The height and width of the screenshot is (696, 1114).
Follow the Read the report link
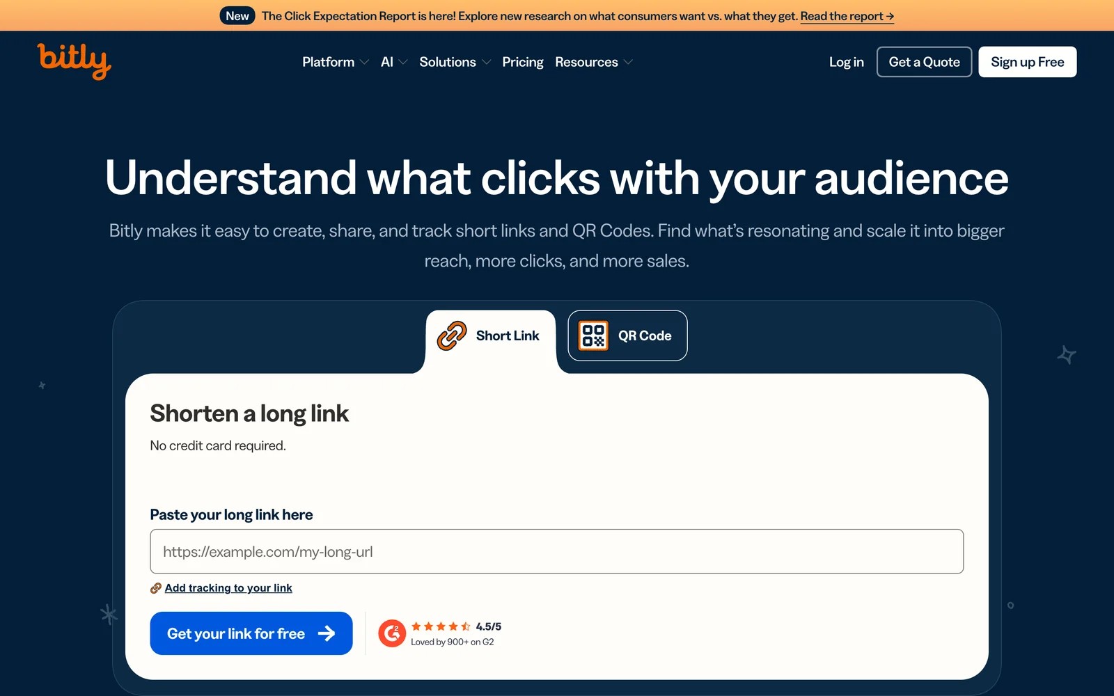[847, 16]
